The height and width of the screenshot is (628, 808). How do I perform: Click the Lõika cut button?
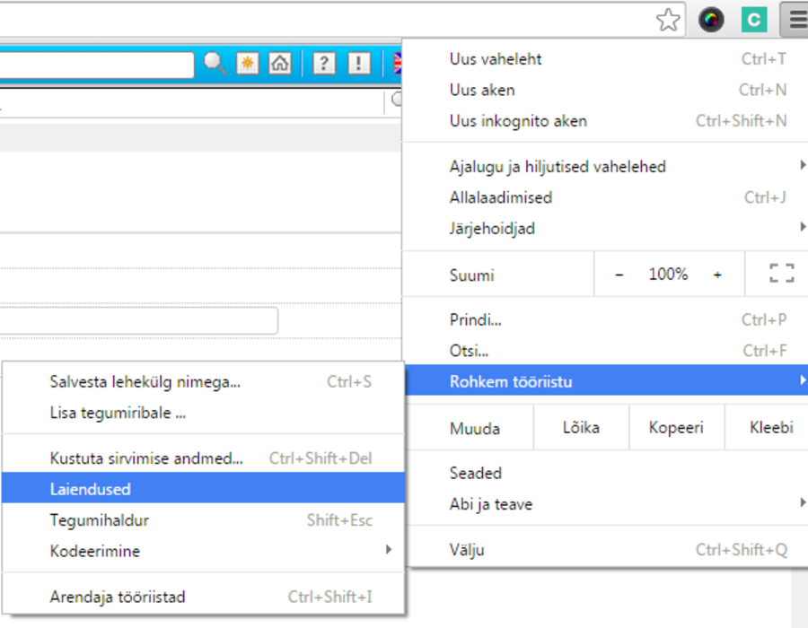click(x=581, y=428)
